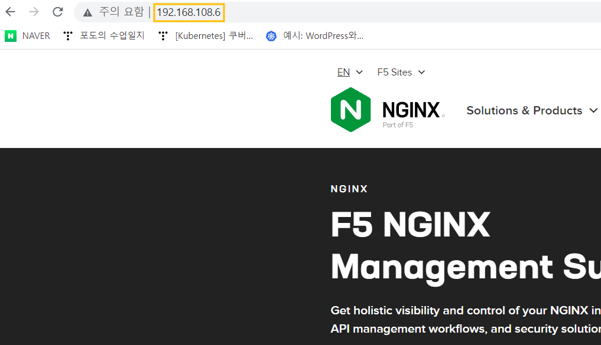Click the Solutions & Products chevron arrow
This screenshot has height=345, width=601.
coord(593,110)
